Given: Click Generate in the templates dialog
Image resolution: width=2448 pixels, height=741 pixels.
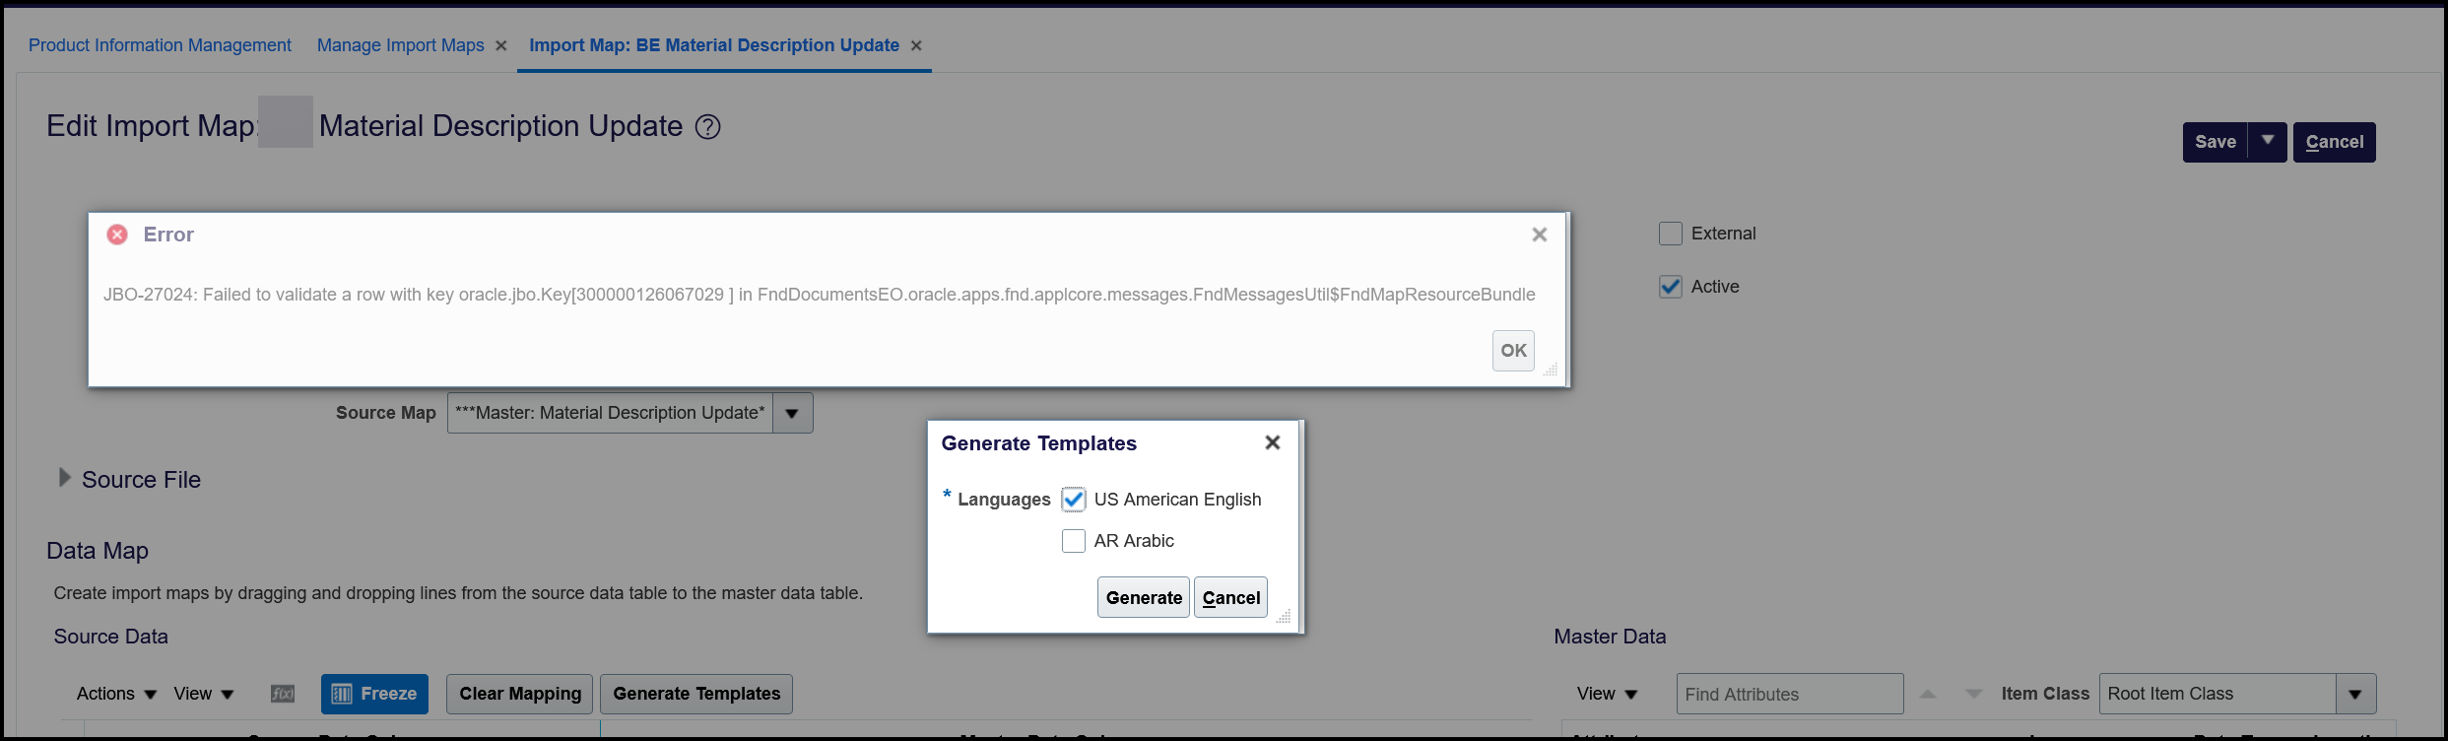Looking at the screenshot, I should 1144,597.
